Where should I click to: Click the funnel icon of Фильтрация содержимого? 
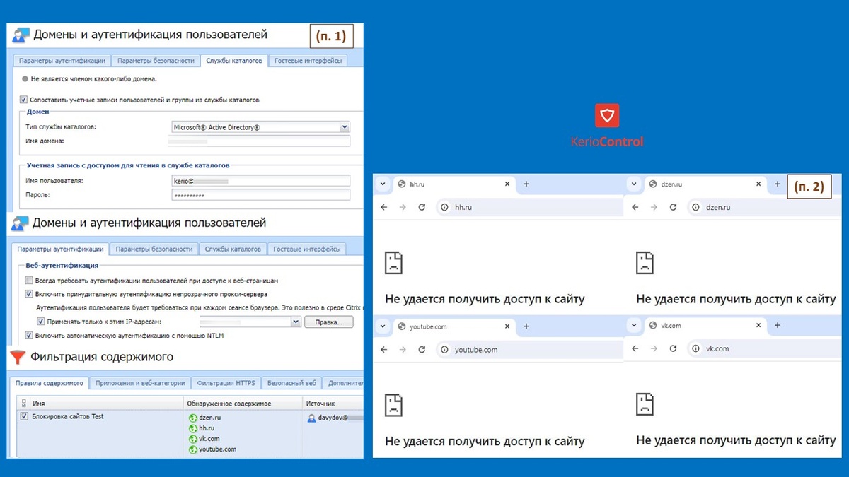18,357
